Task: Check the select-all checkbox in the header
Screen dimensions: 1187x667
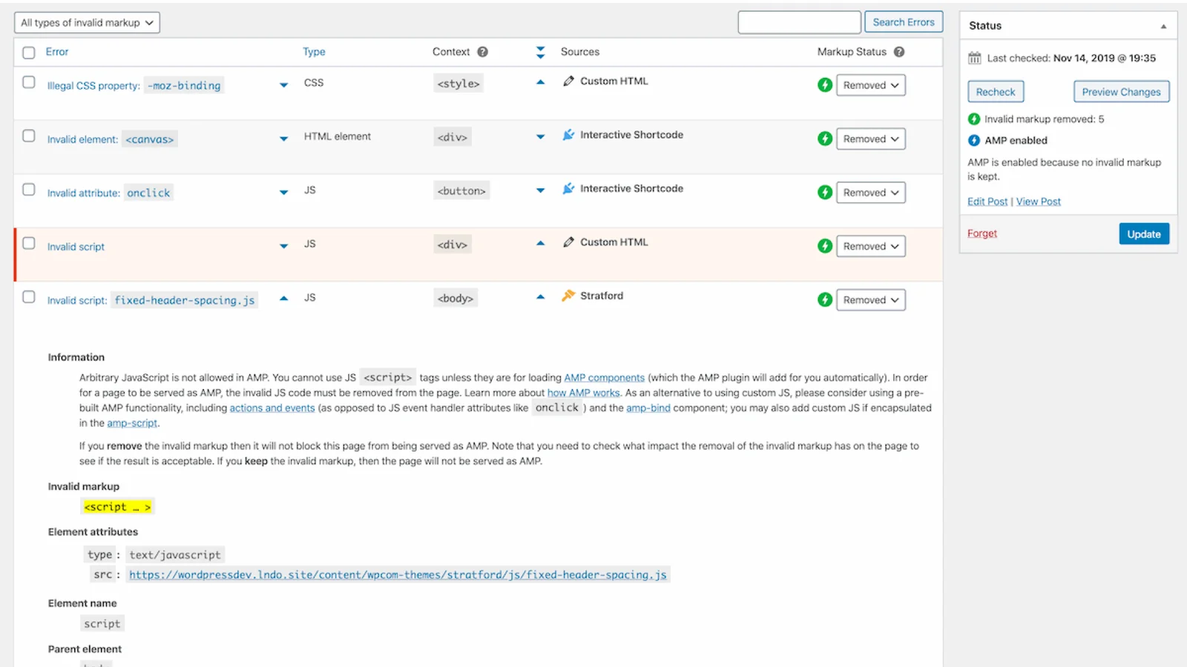Action: (x=29, y=52)
